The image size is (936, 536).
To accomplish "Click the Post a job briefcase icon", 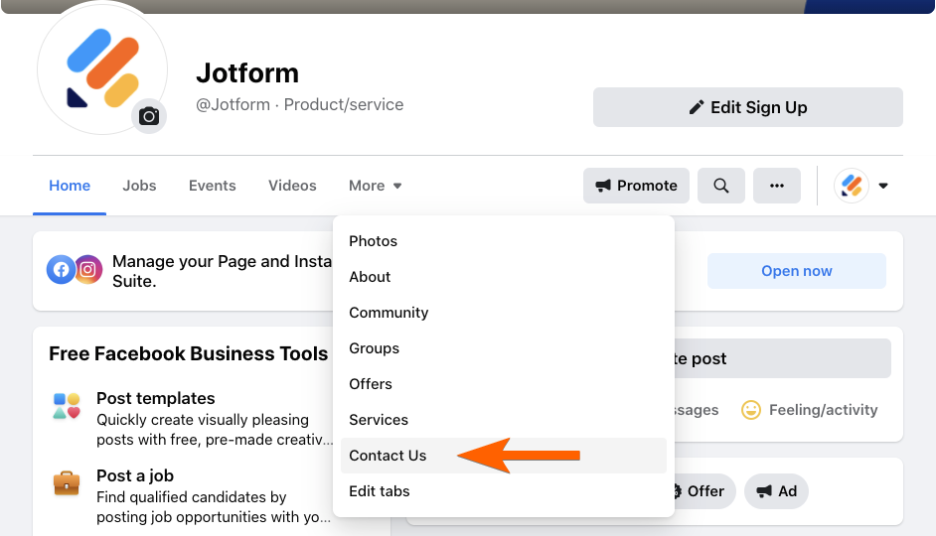I will 67,483.
